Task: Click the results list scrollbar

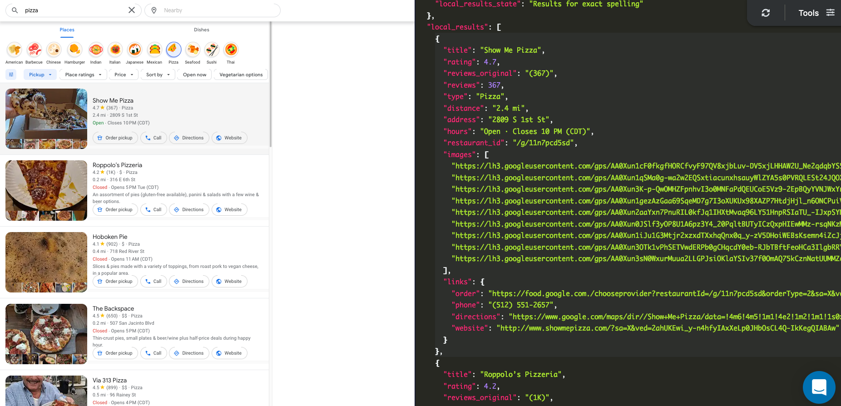Action: tap(271, 84)
